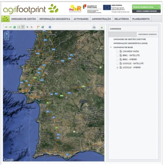The height and width of the screenshot is (165, 163).
Task: Click the ProDeR logo in header
Action: coord(75,9)
